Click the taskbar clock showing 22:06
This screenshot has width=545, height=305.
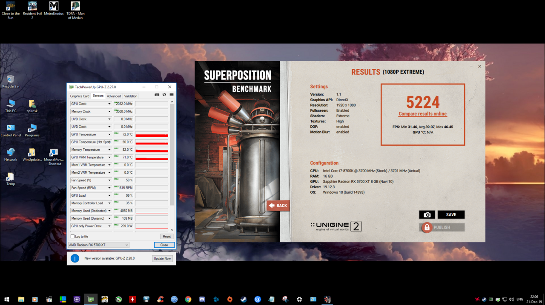coord(534,299)
